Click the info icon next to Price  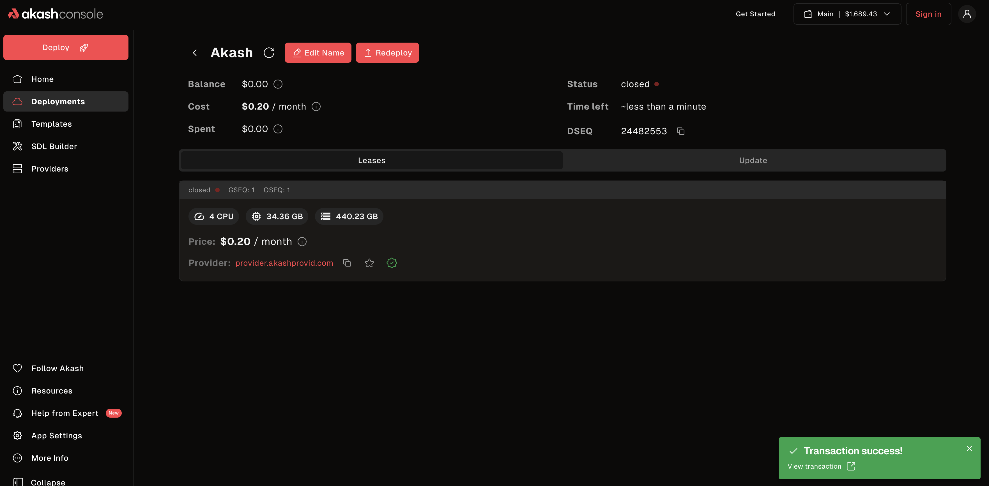tap(302, 242)
